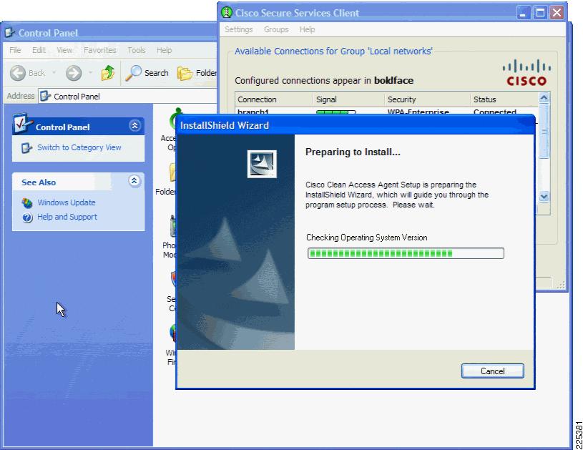Screen dimensions: 583x450
Task: Click Folders button in Control Panel toolbar
Action: tap(197, 73)
